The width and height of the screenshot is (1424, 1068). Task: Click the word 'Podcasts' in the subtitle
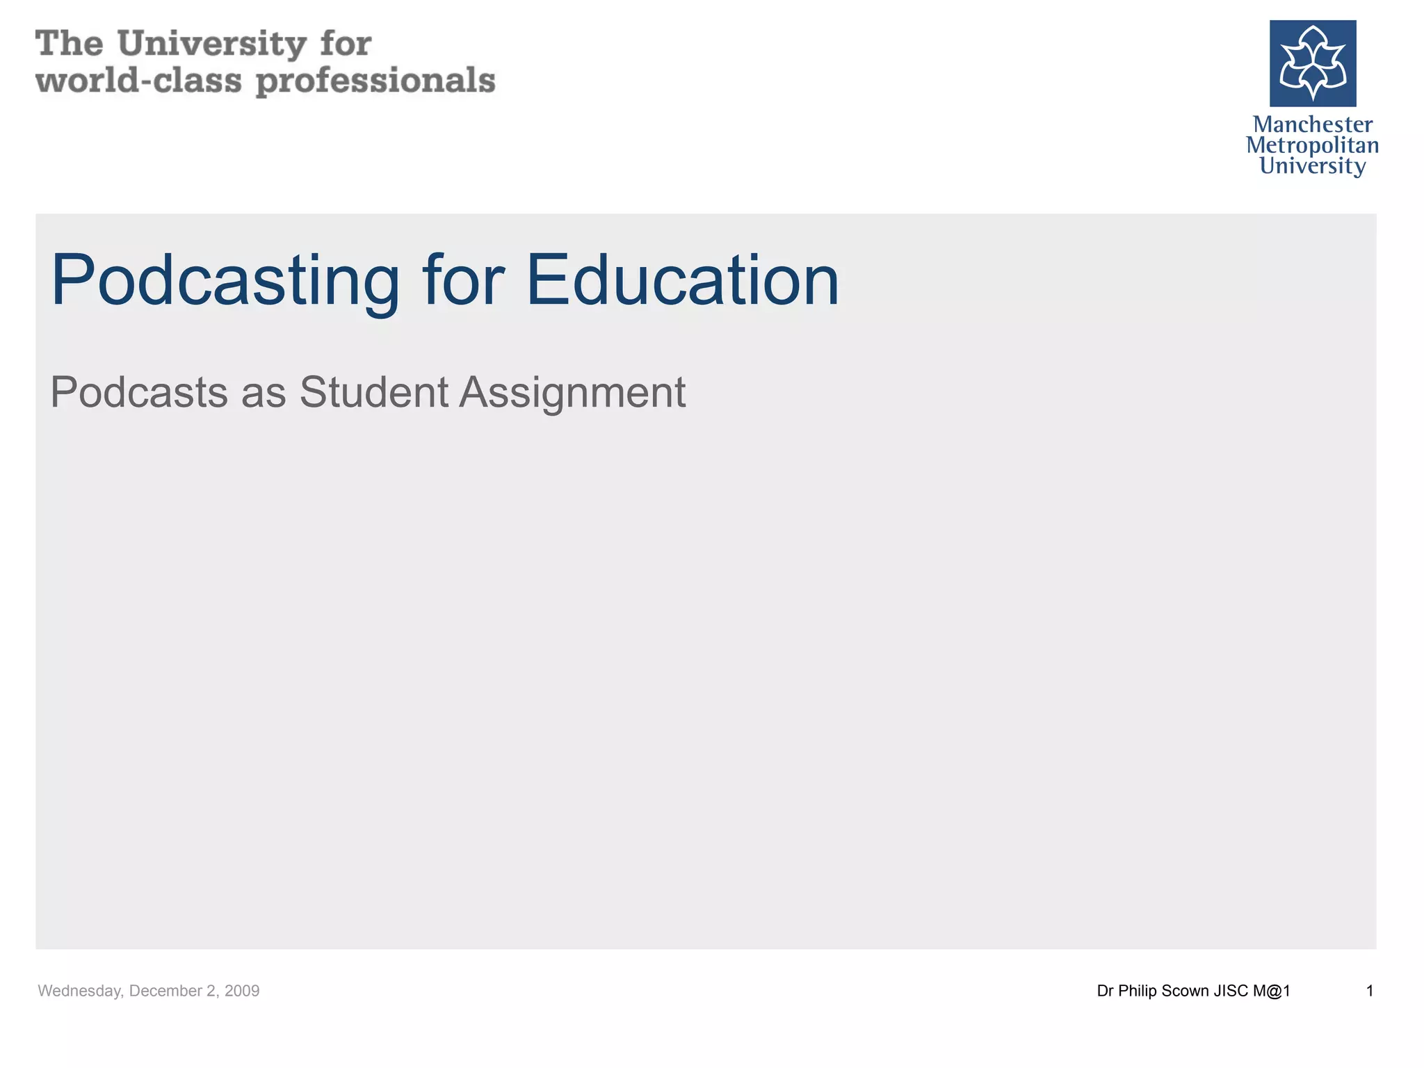pyautogui.click(x=139, y=392)
